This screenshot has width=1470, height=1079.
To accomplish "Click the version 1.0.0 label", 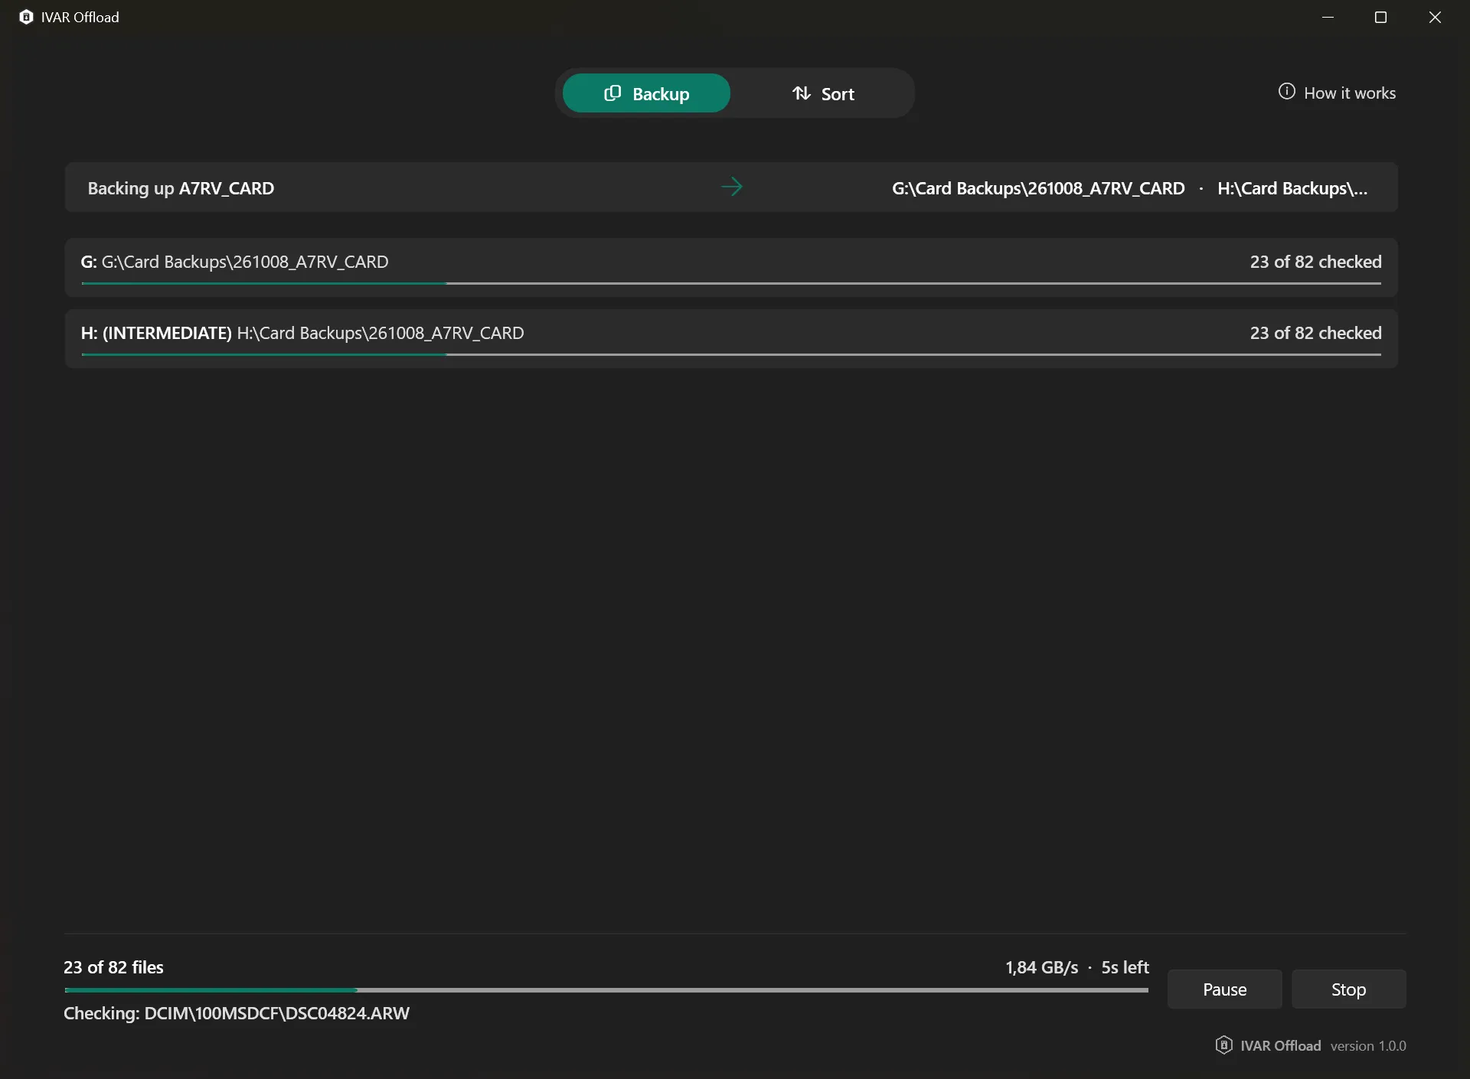I will [1368, 1045].
